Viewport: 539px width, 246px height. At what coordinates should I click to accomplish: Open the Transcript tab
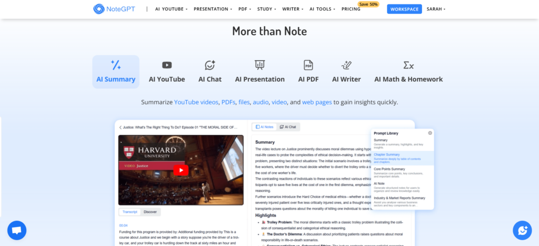(x=130, y=212)
